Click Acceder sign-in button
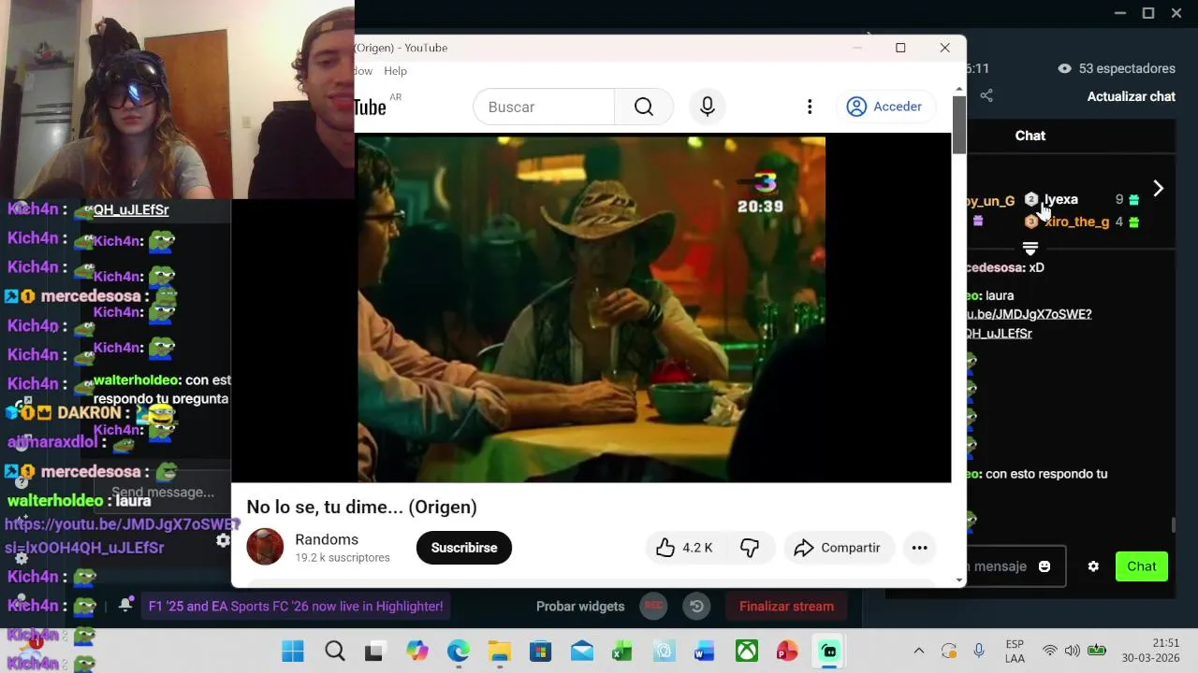1198x673 pixels. point(884,107)
